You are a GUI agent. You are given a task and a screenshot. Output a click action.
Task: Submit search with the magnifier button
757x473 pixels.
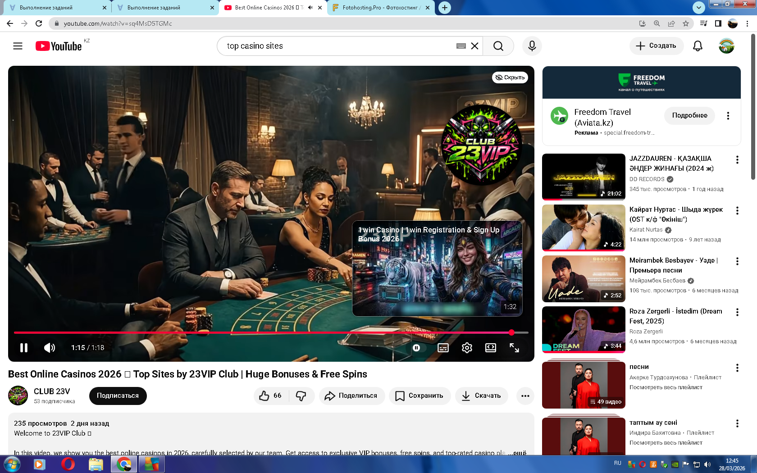pyautogui.click(x=498, y=46)
